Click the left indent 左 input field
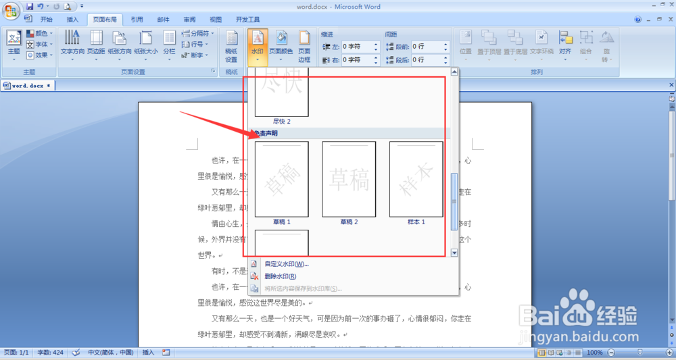Viewport: 676px width, 360px height. click(x=357, y=46)
